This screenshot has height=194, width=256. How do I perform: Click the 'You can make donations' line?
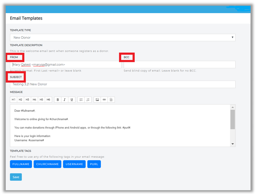(73, 128)
